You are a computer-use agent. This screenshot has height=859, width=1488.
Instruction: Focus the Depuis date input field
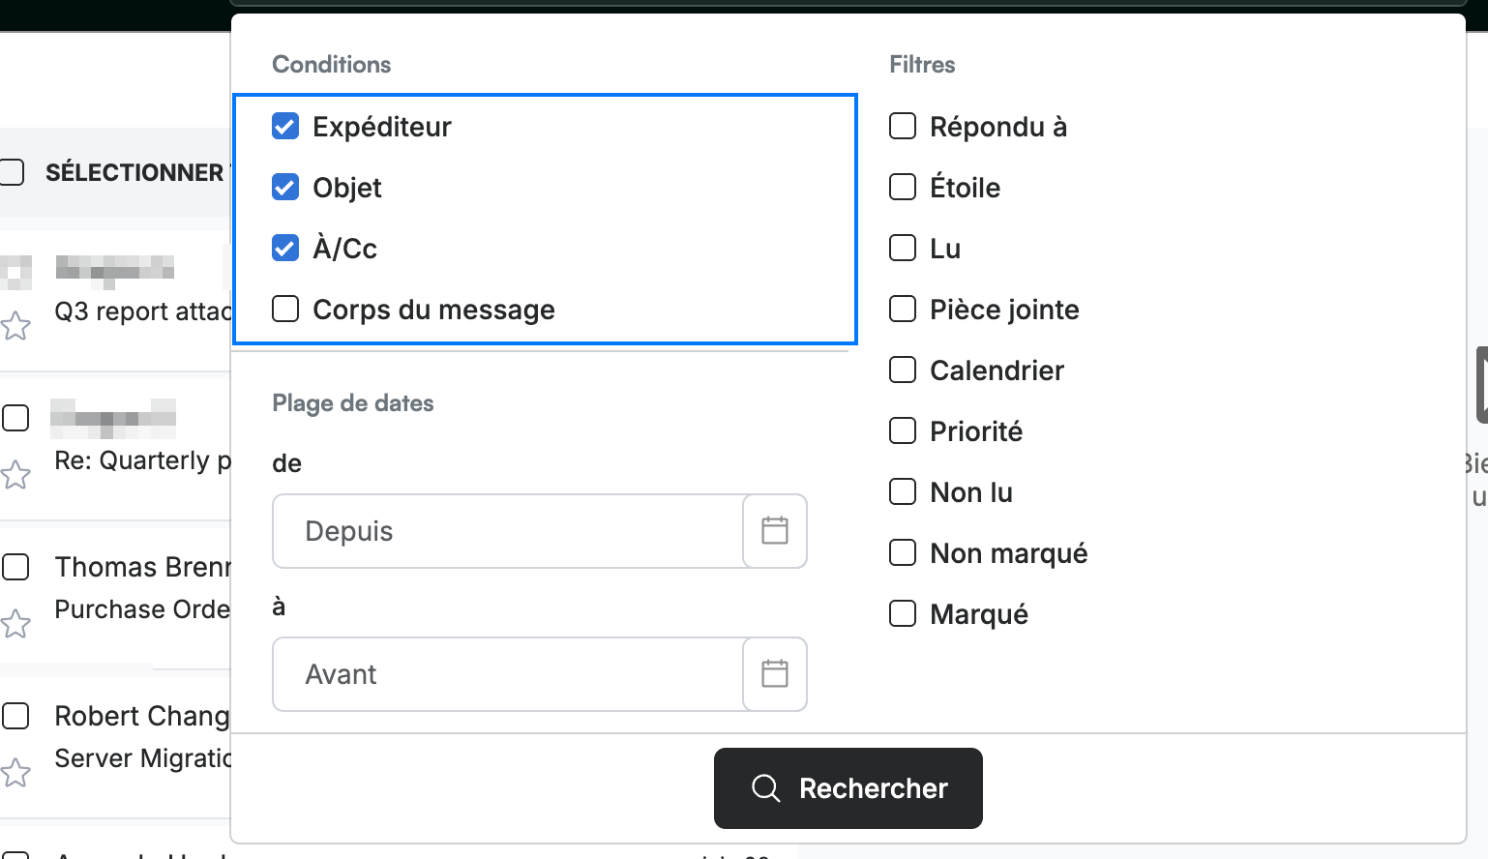(508, 531)
